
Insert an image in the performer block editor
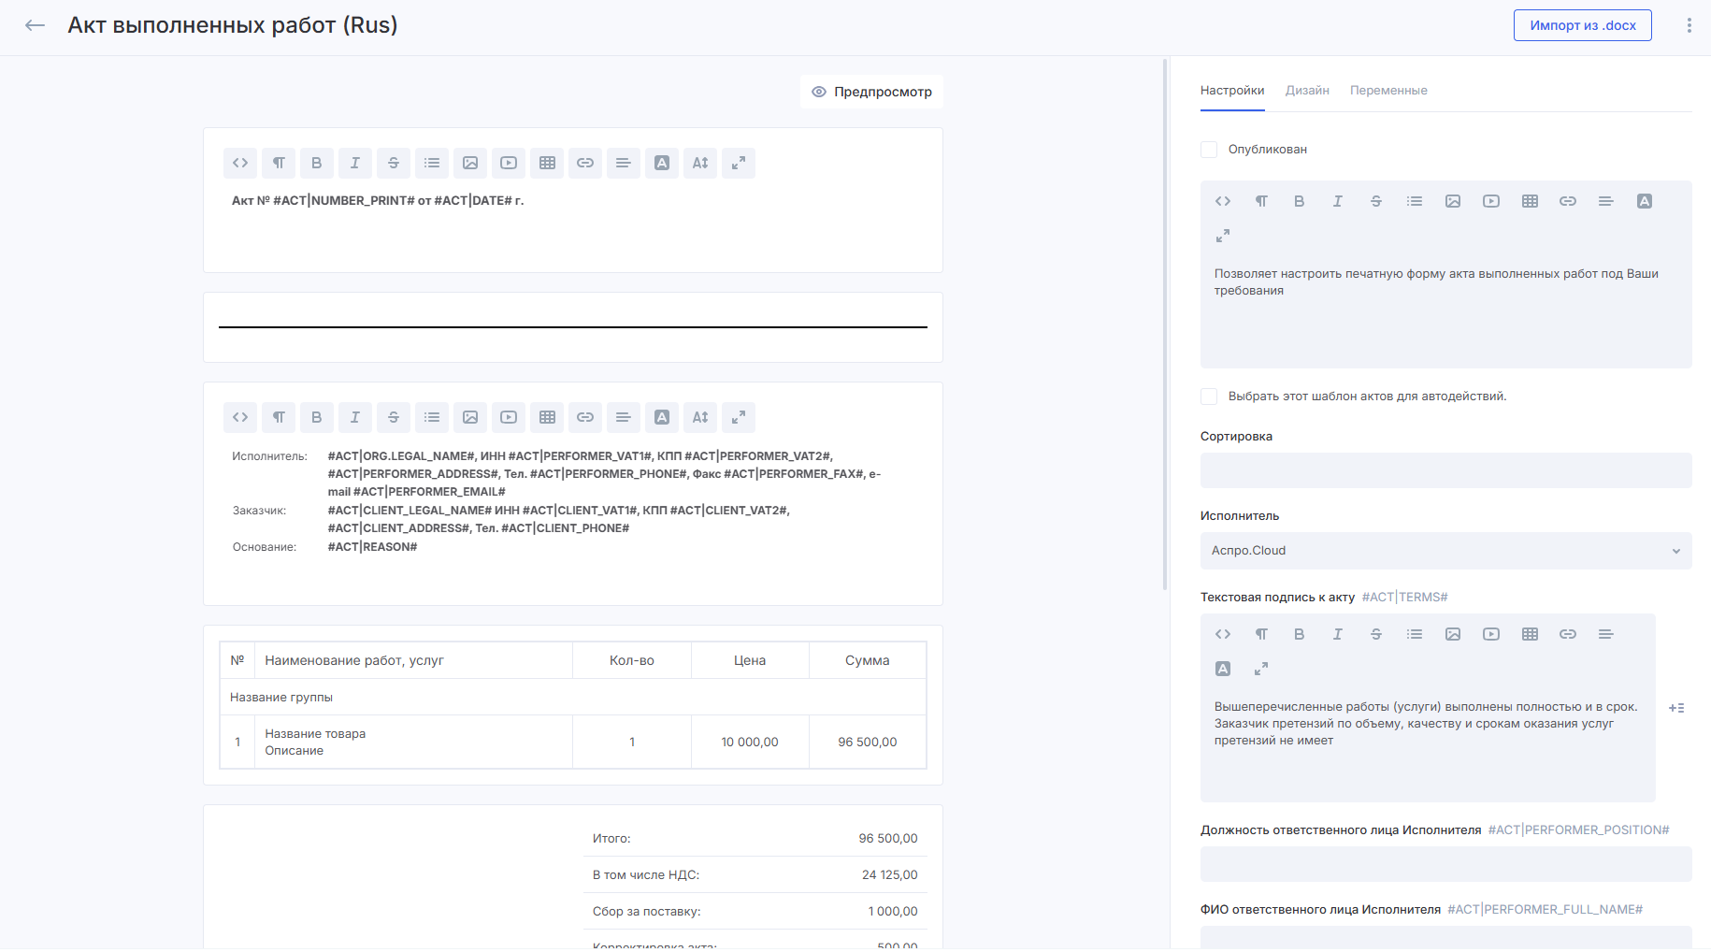coord(470,417)
